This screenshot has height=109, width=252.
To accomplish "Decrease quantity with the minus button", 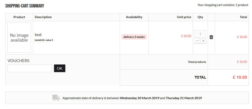I will [x=197, y=41].
